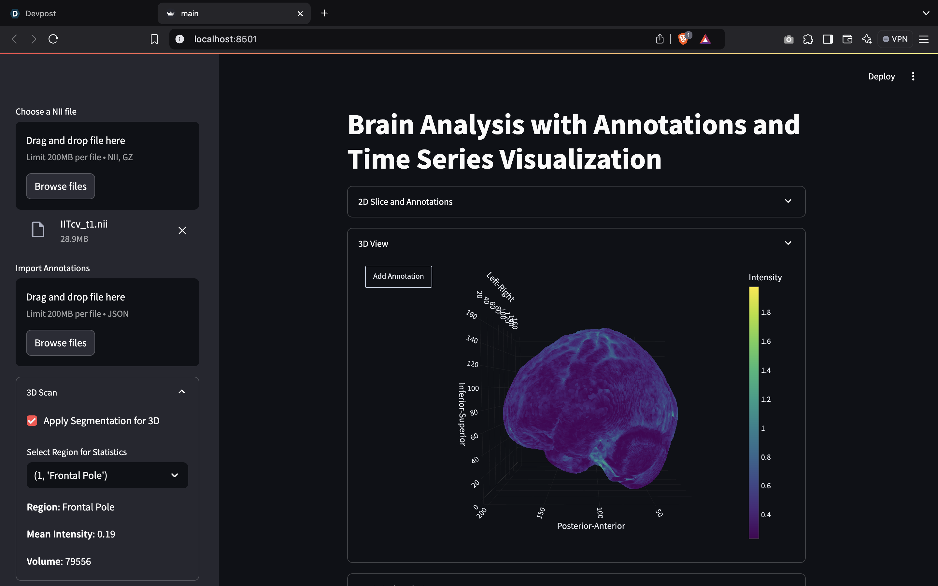938x586 pixels.
Task: Toggle the browser sidebar panel icon
Action: coord(828,39)
